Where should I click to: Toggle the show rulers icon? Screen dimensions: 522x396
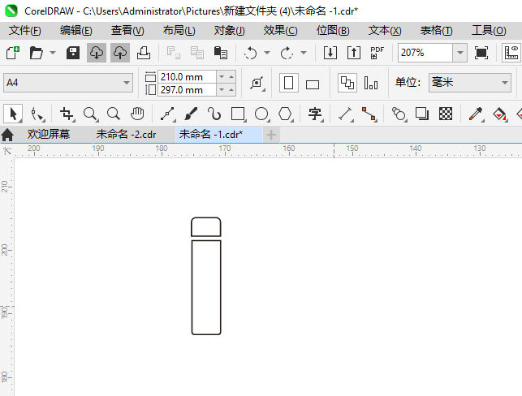(511, 53)
